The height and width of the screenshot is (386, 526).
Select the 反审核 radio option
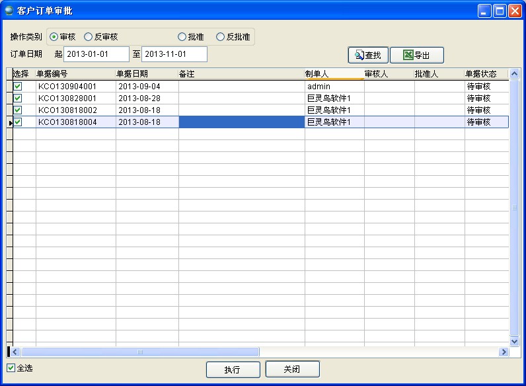(x=89, y=37)
